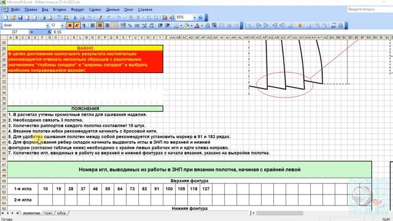Screen dimensions: 393x221
Task: Cut selection with the scissors icon
Action: pyautogui.click(x=75, y=18)
